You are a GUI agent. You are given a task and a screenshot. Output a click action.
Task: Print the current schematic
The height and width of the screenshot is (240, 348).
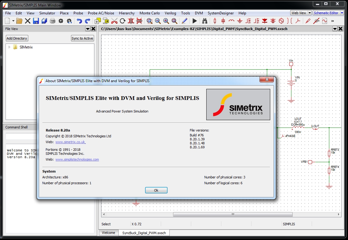click(x=53, y=21)
